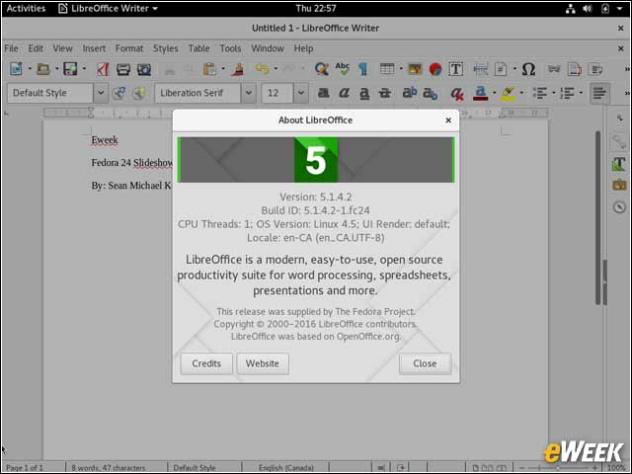This screenshot has height=474, width=632.
Task: Open the Styles menu
Action: coord(165,48)
